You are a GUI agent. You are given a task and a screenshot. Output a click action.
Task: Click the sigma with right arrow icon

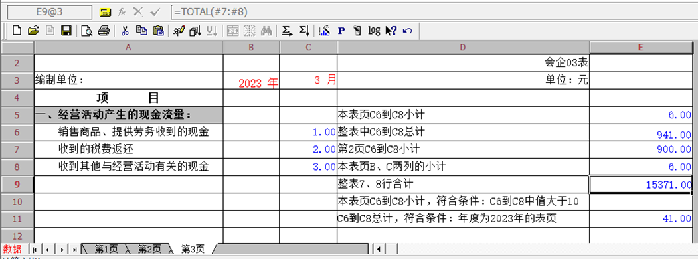tap(288, 31)
